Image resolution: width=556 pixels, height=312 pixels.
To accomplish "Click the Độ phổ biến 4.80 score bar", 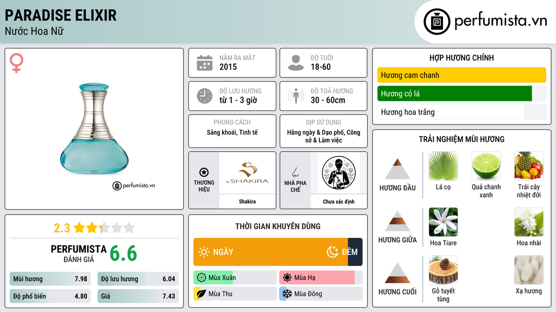I will pos(50,296).
